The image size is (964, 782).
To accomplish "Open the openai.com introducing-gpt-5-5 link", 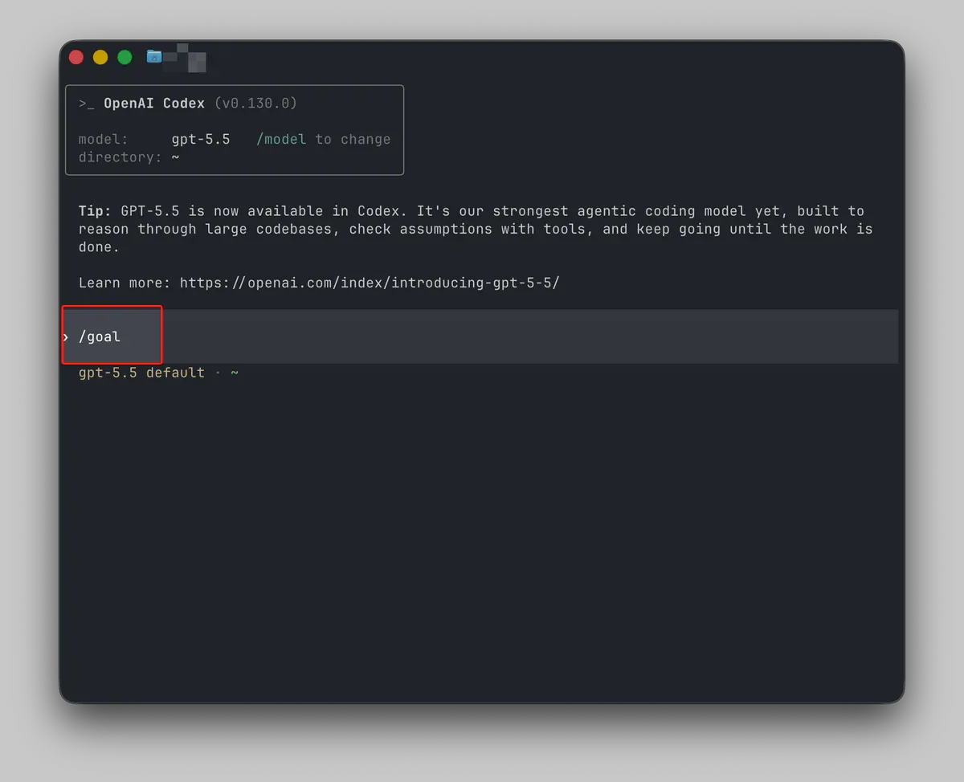I will (370, 283).
